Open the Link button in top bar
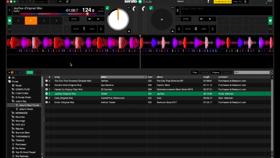280x158 pixels. pyautogui.click(x=23, y=2)
